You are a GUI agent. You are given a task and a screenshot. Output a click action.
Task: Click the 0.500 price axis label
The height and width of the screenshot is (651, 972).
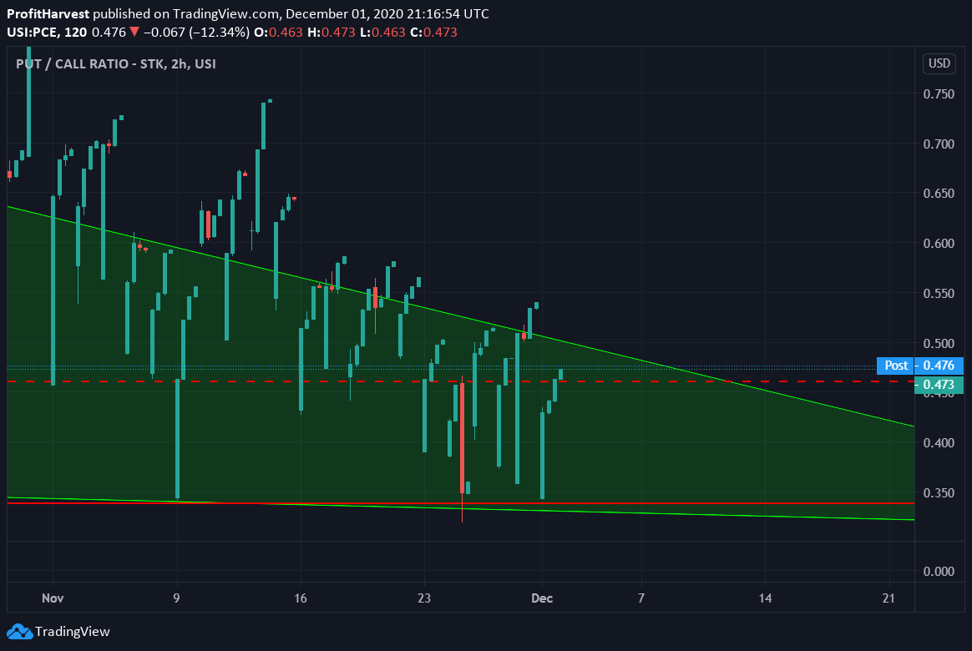tap(939, 343)
